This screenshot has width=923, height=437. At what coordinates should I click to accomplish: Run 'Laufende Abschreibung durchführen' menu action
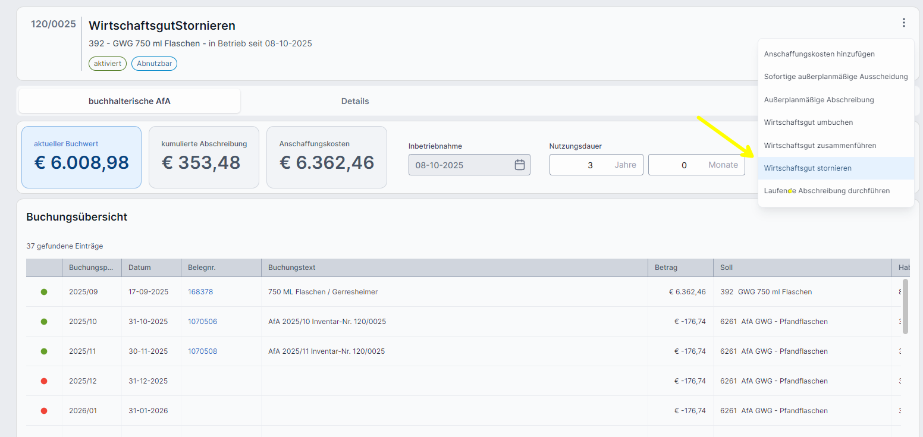tap(827, 191)
